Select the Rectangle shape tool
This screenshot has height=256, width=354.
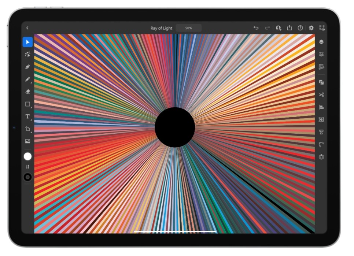tap(27, 104)
